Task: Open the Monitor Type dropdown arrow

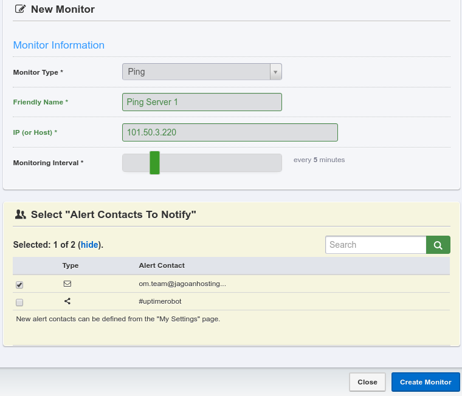Action: coord(275,72)
